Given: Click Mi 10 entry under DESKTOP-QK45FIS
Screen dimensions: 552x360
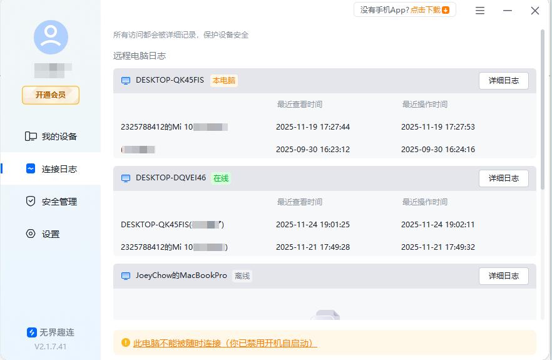Looking at the screenshot, I should click(174, 127).
